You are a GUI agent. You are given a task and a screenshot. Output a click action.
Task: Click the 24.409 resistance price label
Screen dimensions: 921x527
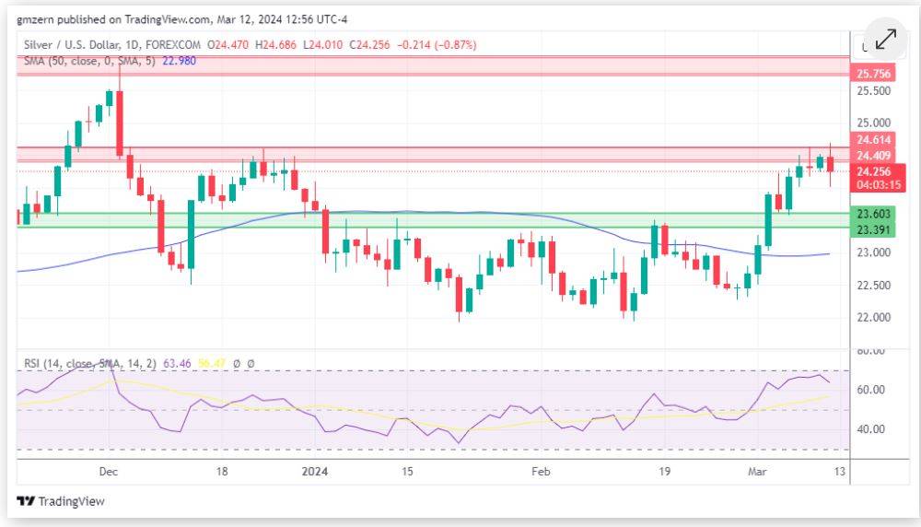click(x=873, y=155)
